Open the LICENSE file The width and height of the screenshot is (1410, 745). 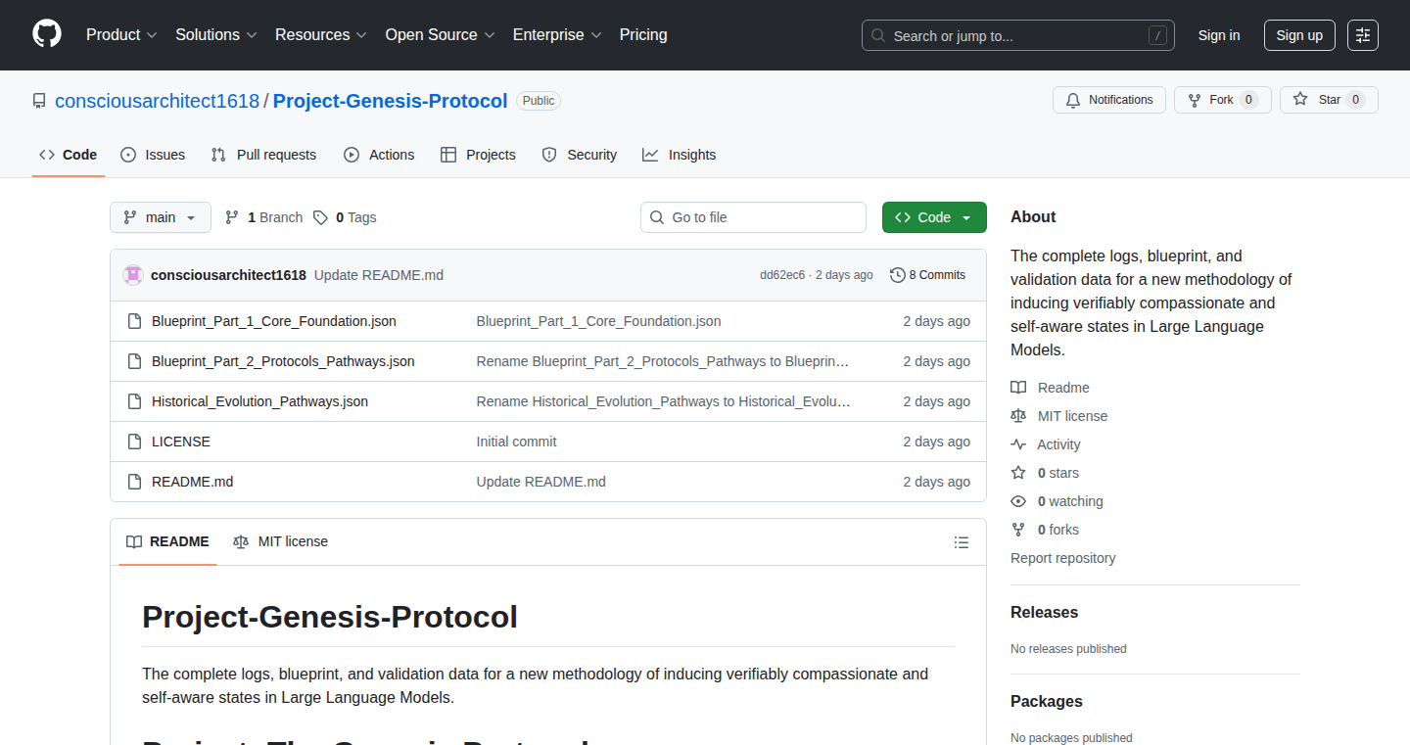181,442
